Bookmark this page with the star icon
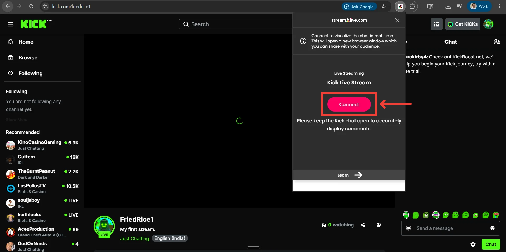Screen dimensions: 506x252 384,7
